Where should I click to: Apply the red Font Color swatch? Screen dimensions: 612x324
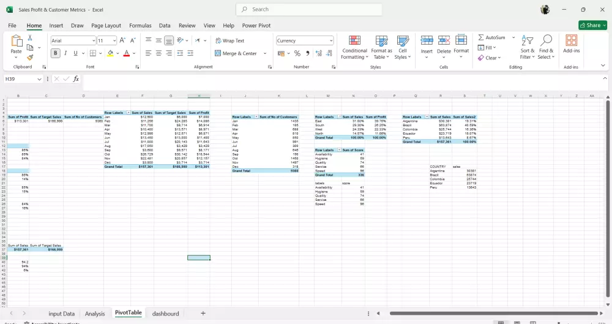coord(127,53)
